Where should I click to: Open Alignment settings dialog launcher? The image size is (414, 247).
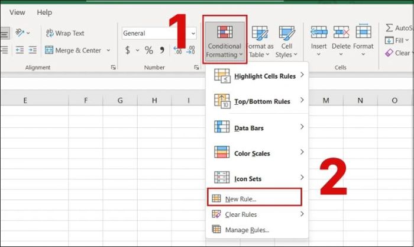tap(114, 68)
